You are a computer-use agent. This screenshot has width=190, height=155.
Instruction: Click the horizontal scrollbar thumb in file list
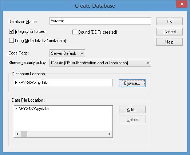[24, 134]
